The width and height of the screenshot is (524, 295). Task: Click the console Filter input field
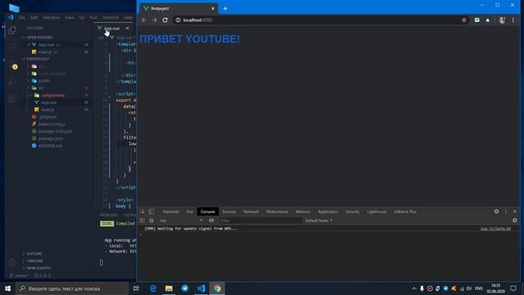tap(260, 220)
